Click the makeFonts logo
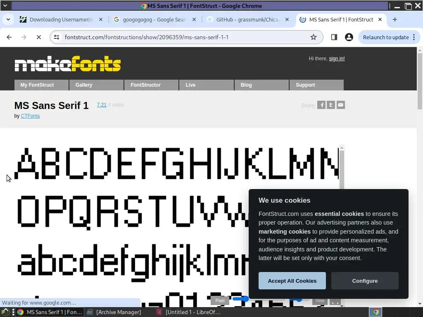 (x=67, y=64)
